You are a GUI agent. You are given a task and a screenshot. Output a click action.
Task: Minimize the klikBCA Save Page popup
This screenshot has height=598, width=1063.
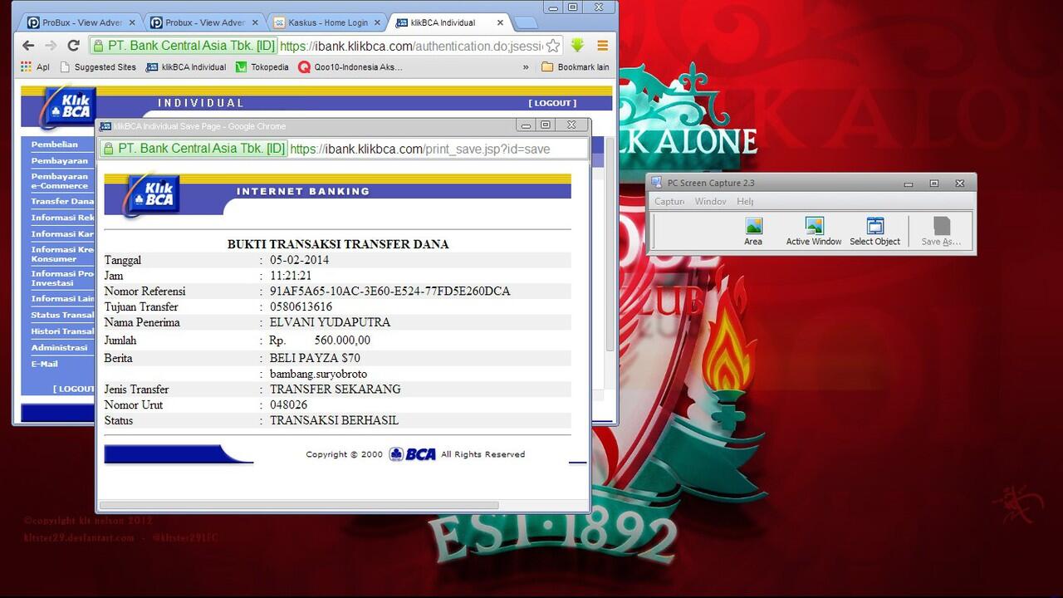tap(525, 125)
